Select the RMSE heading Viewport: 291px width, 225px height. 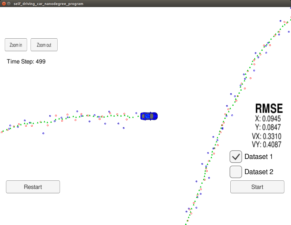269,108
